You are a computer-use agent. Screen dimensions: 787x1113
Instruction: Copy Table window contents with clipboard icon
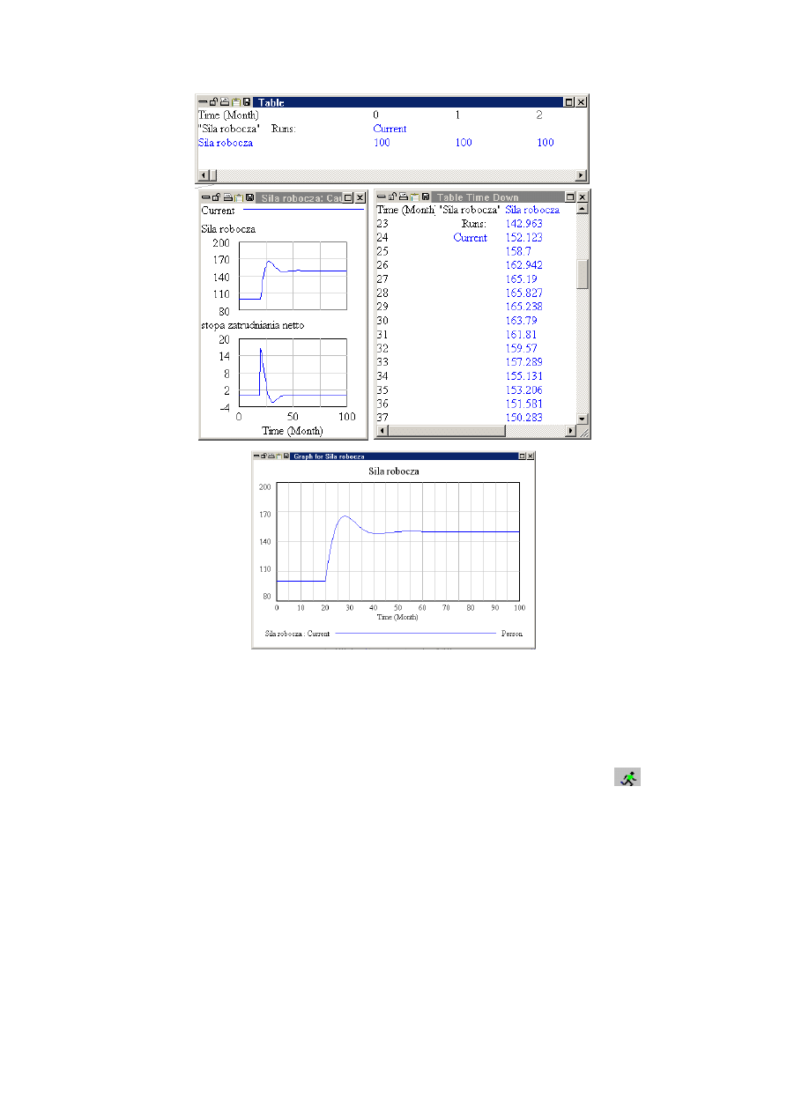click(x=235, y=102)
